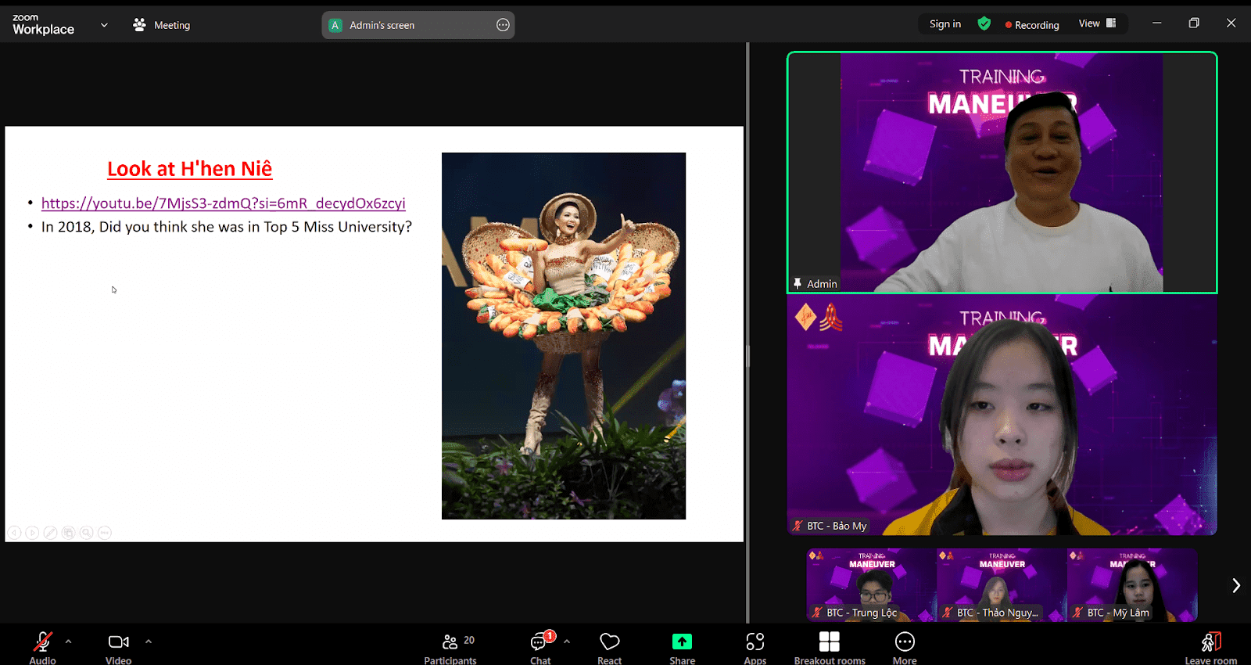Unmute the microphone with the Audio button
1251x665 pixels.
coord(43,643)
